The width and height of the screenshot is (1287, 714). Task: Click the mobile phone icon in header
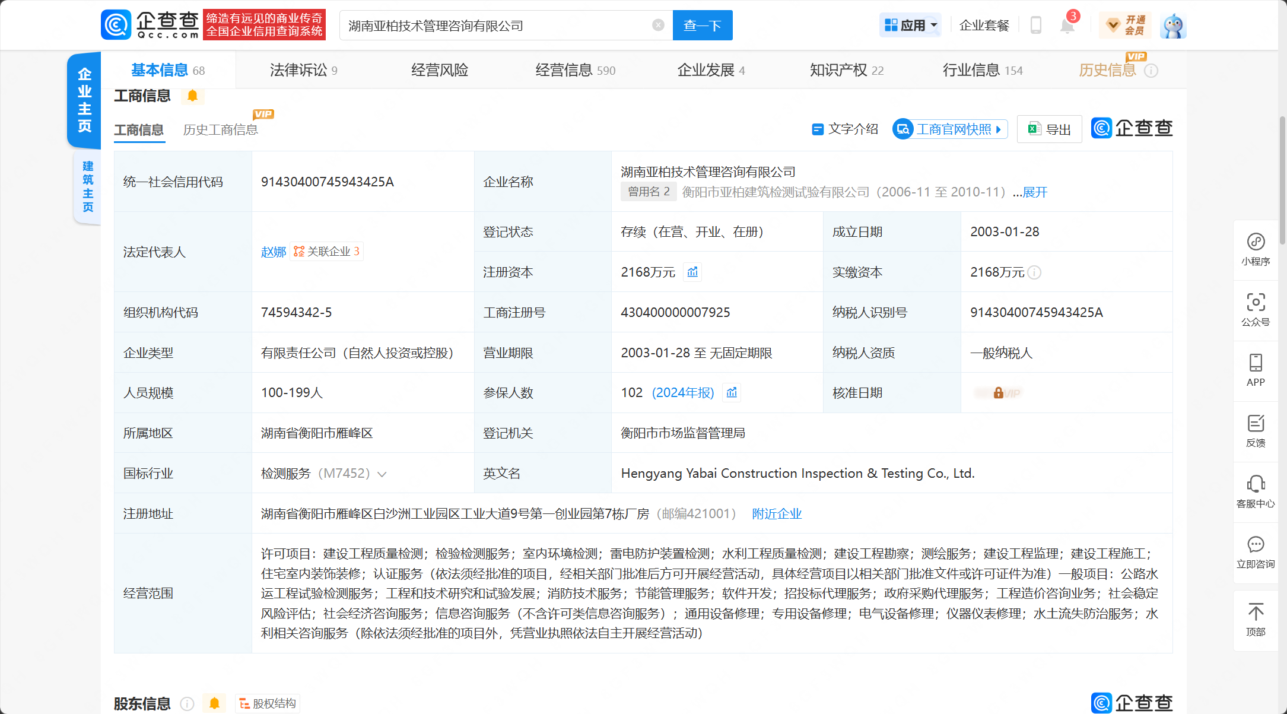click(1036, 26)
